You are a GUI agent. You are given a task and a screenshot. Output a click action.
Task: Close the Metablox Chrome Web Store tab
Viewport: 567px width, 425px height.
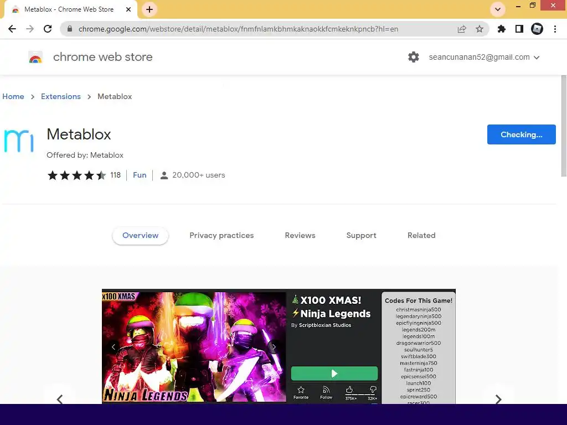pyautogui.click(x=128, y=9)
